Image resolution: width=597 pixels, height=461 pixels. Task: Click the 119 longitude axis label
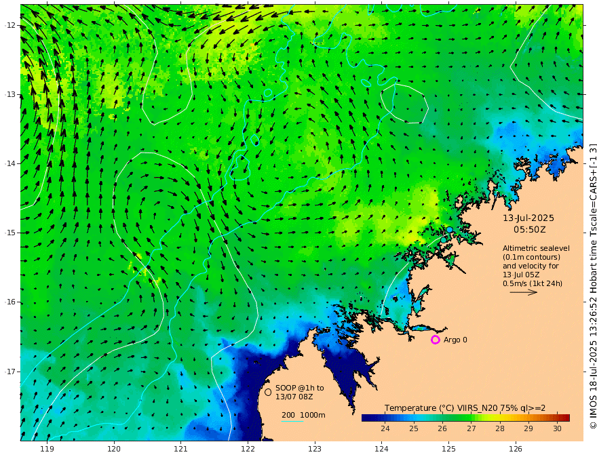(x=47, y=449)
